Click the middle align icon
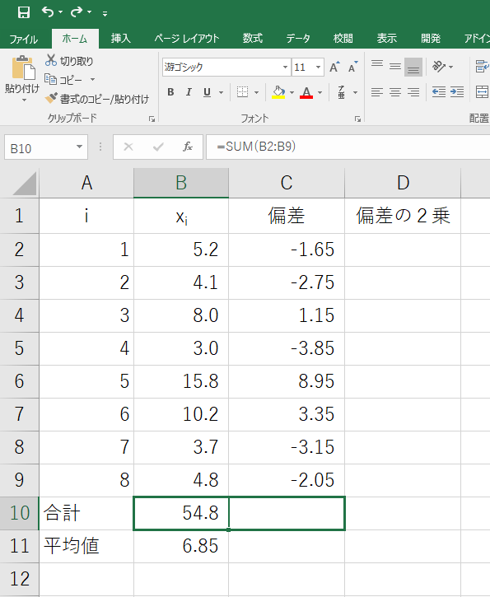 tap(395, 67)
